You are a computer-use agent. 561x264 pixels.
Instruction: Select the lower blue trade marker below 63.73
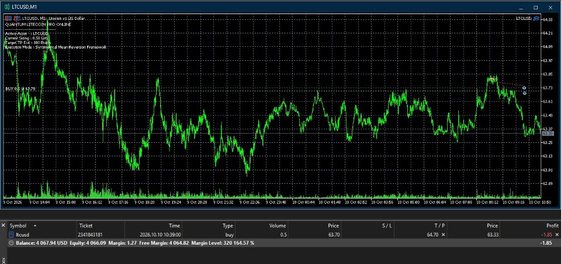(x=525, y=93)
